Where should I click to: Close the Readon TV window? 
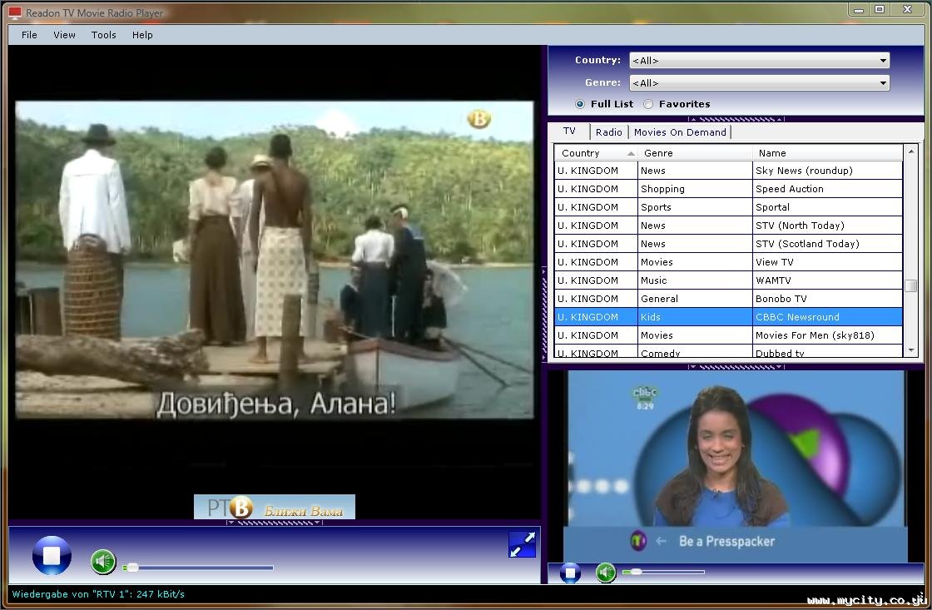(908, 10)
